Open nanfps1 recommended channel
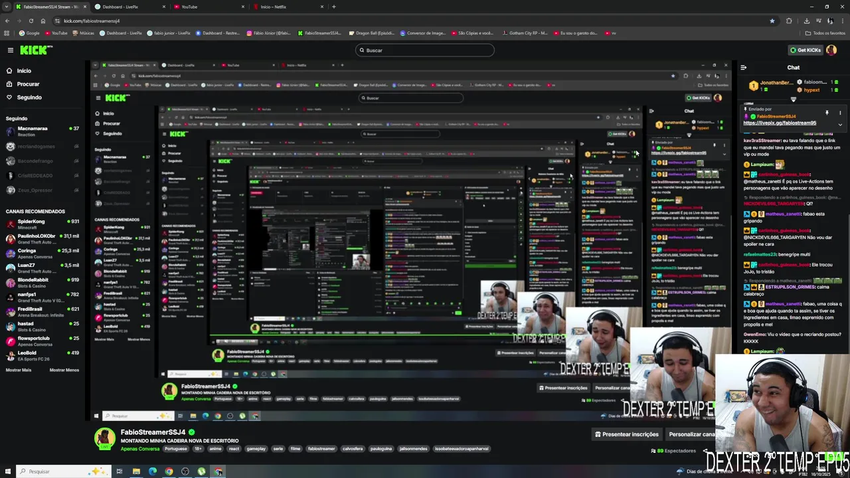Screen dimensions: 850x478 point(42,297)
